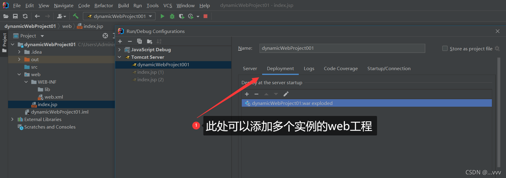Open the profiler dropdown arrow in toolbar
The width and height of the screenshot is (506, 178).
coord(198,16)
